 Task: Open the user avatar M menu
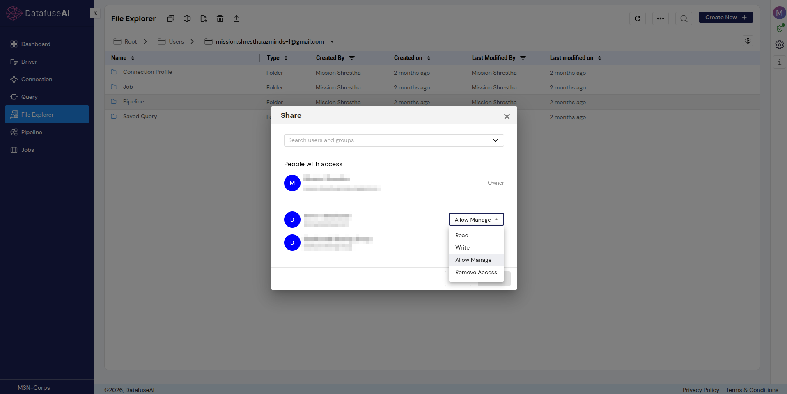pos(779,13)
